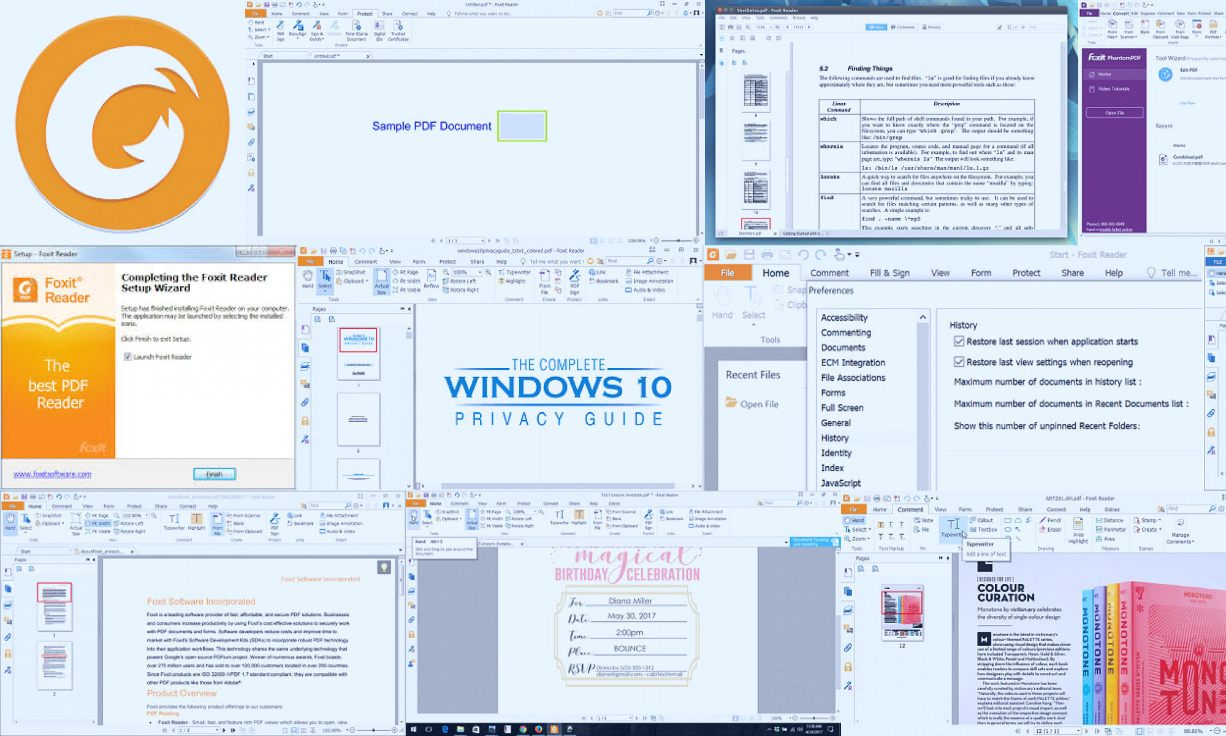The height and width of the screenshot is (736, 1226).
Task: Expand Clipboard dropdown in Windows 10 guide window
Action: (x=367, y=282)
